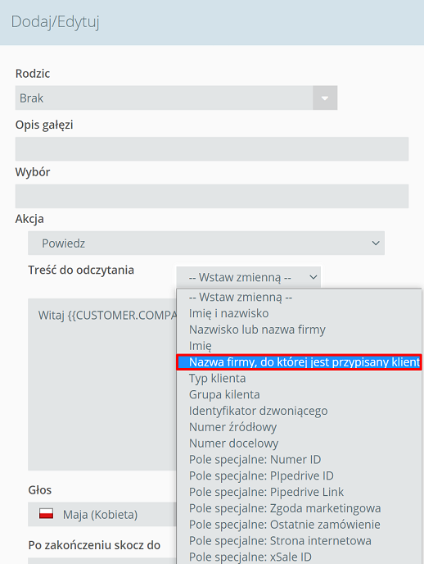Click the 'Treść do odczytania' label
The height and width of the screenshot is (564, 424).
coord(81,270)
